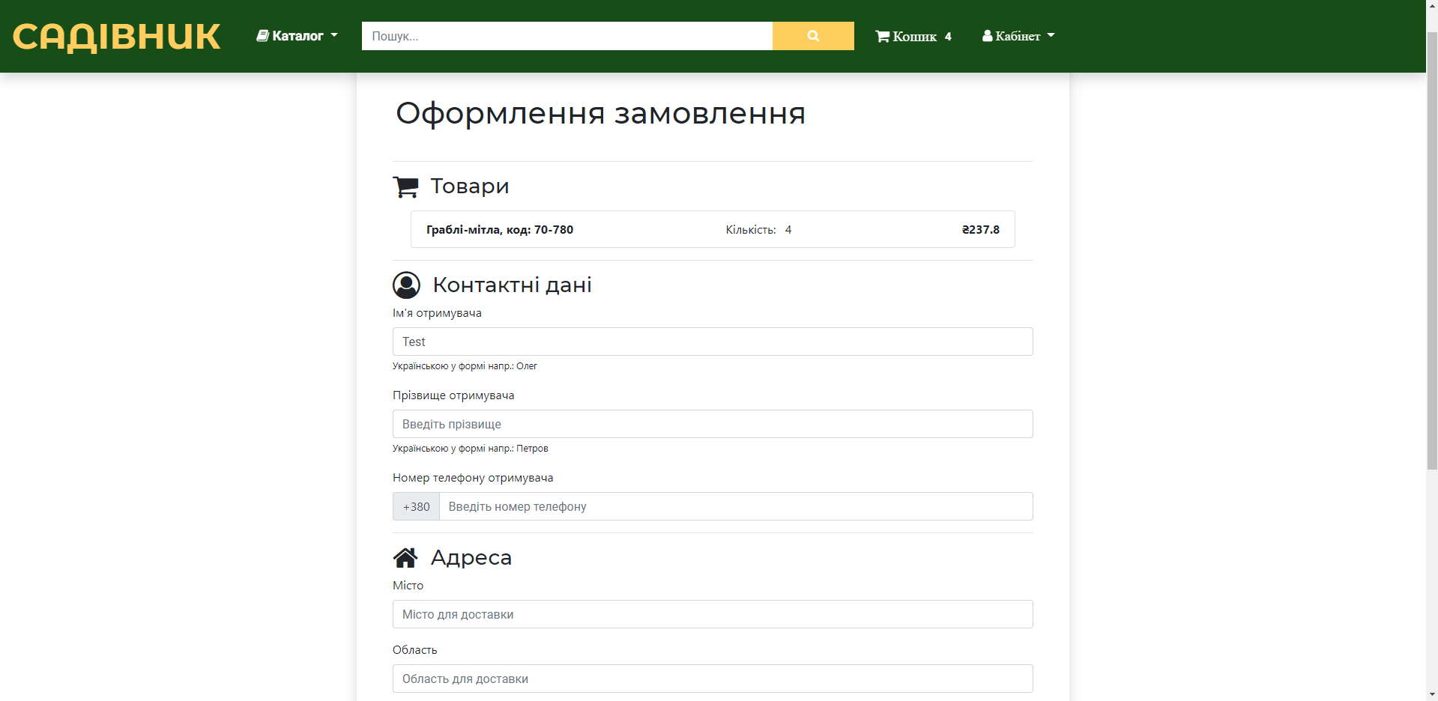
Task: Click the house icon beside Адреса heading
Action: pyautogui.click(x=406, y=557)
